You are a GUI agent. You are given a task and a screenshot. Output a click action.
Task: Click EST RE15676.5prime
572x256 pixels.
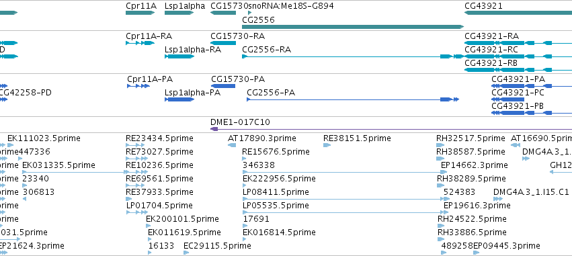[x=276, y=151]
